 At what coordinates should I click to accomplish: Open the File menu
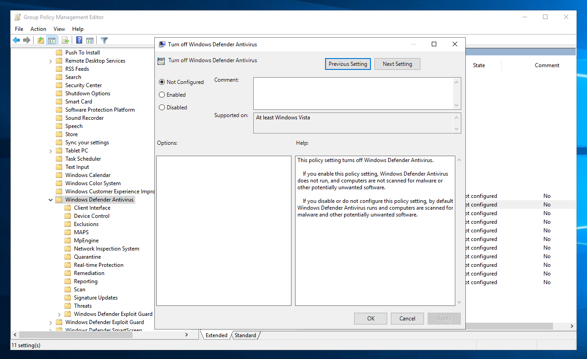(x=19, y=29)
